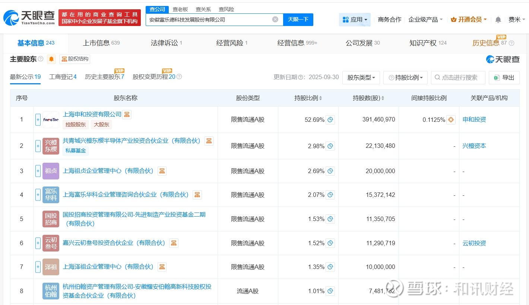Click equity structure icon next to 上海申和投资有限公司
Image resolution: width=529 pixels, height=305 pixels.
(x=127, y=114)
